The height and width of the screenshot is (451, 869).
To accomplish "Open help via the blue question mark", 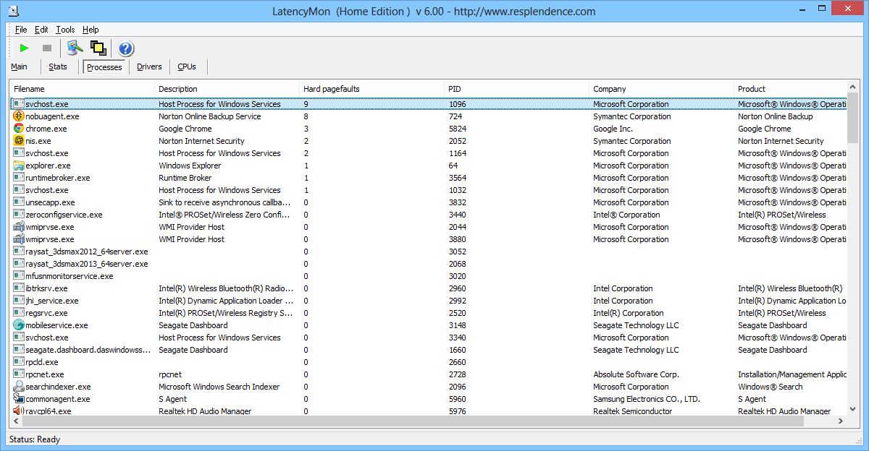I will pos(125,48).
